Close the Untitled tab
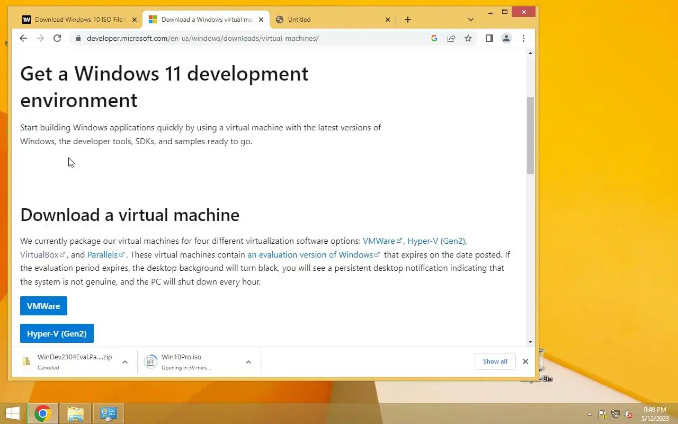Viewport: 678px width, 424px height. pos(387,20)
